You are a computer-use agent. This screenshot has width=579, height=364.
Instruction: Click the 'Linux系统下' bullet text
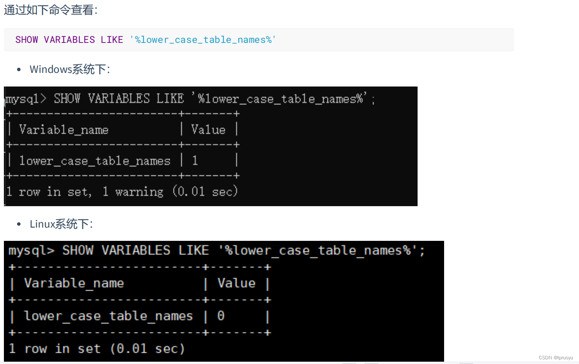point(61,224)
